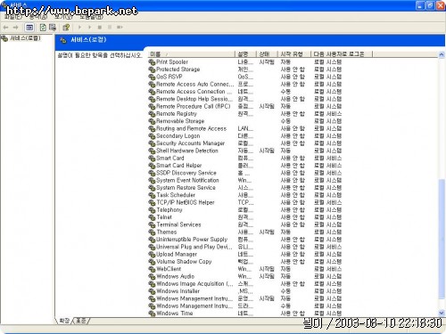Image resolution: width=446 pixels, height=334 pixels.
Task: Click the gear icon beside Windows Time
Action: click(x=152, y=314)
